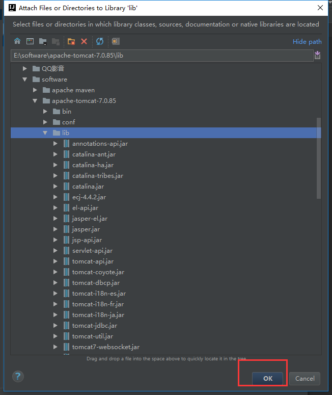The width and height of the screenshot is (332, 395).
Task: Click the conf folder icon
Action: click(x=57, y=122)
